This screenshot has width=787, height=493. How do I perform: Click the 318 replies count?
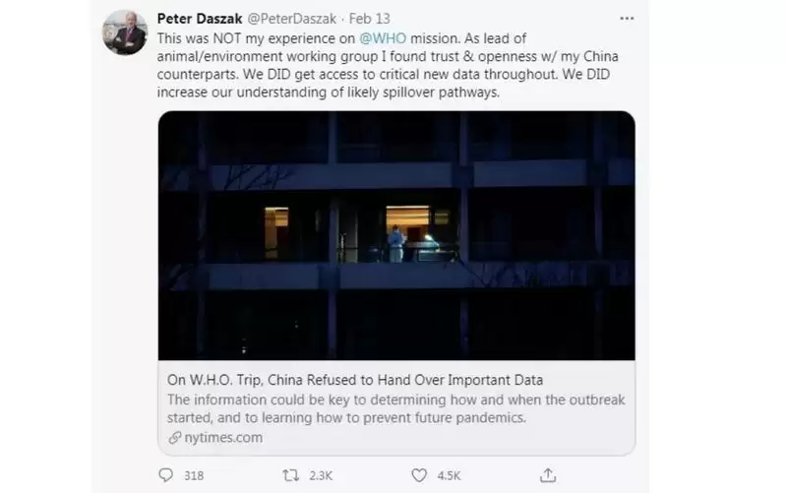click(x=194, y=475)
